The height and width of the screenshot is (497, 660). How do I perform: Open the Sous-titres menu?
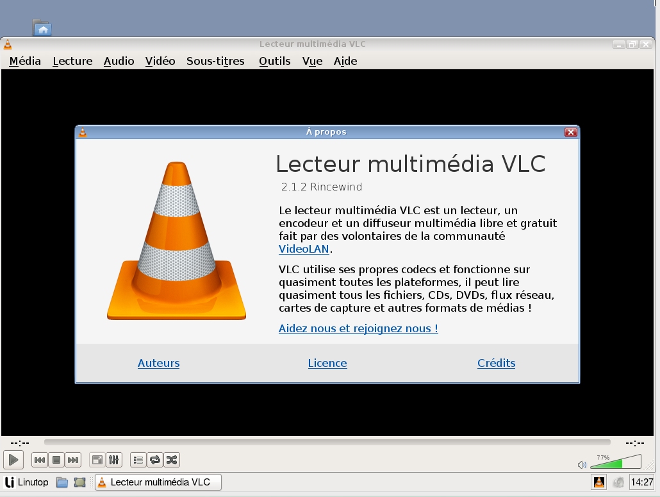(x=215, y=61)
